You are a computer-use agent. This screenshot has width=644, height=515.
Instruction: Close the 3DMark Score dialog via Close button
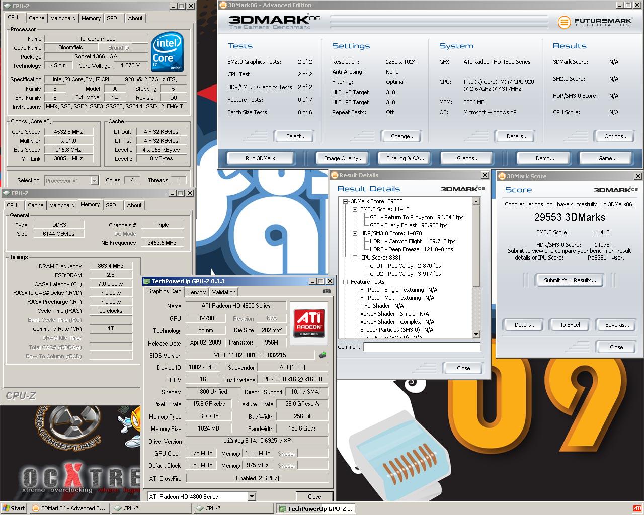coord(616,347)
